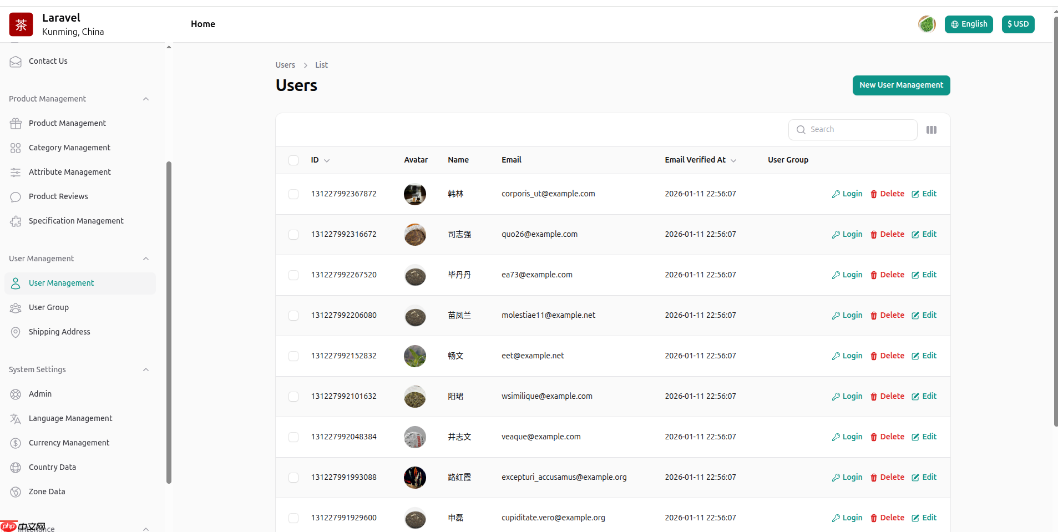Image resolution: width=1058 pixels, height=532 pixels.
Task: Click the Users breadcrumb link
Action: point(285,65)
